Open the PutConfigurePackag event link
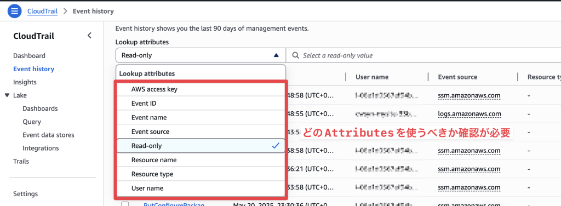The image size is (561, 206). [174, 204]
